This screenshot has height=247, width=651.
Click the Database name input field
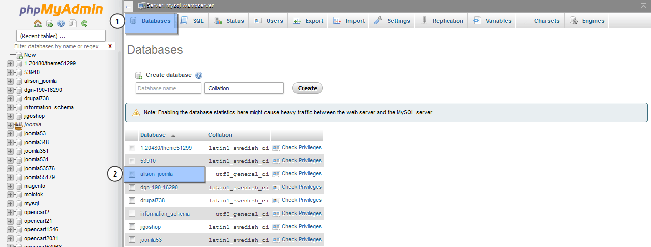click(x=168, y=88)
